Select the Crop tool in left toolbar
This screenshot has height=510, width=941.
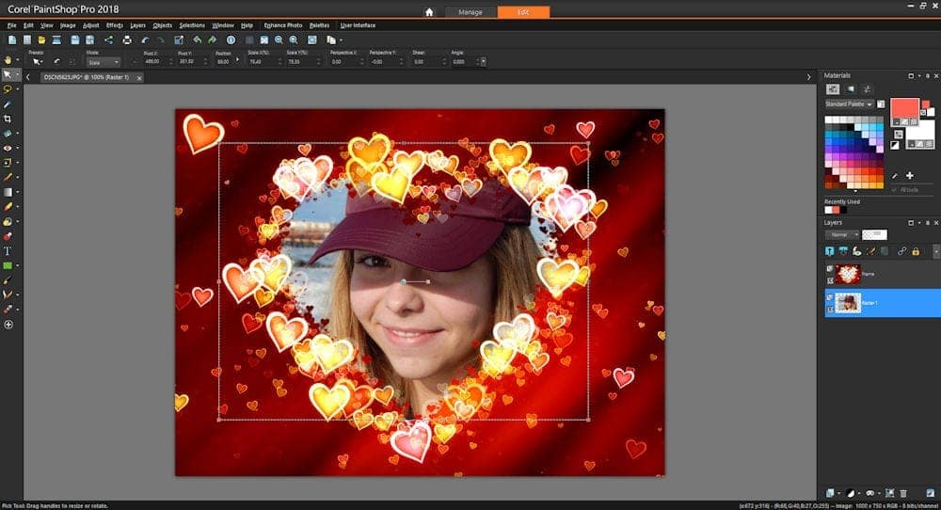[8, 120]
